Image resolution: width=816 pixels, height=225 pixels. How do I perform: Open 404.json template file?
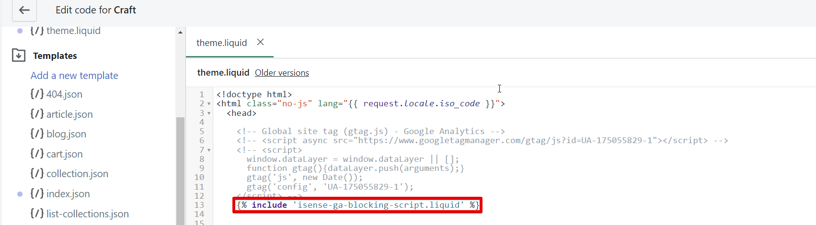click(64, 94)
